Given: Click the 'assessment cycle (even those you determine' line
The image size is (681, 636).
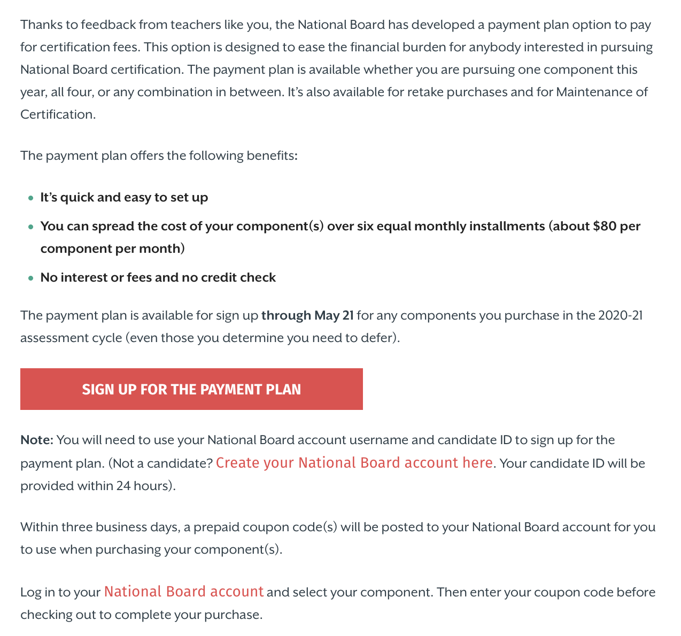Looking at the screenshot, I should [x=210, y=338].
